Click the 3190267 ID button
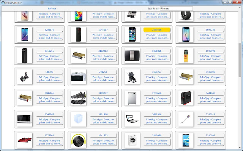 click(x=157, y=72)
